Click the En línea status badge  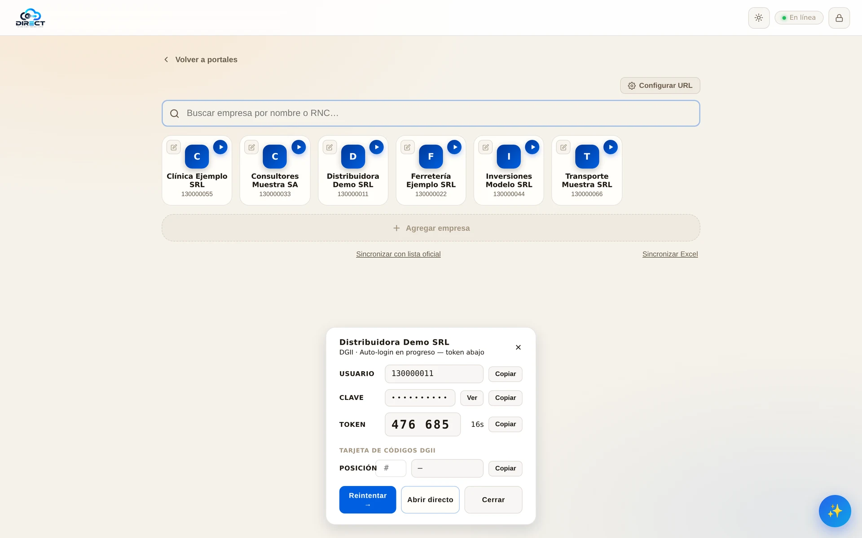(799, 17)
